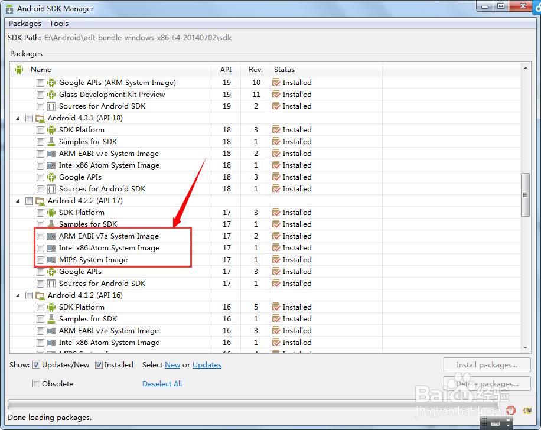Click the scroll down arrow of package list
The image size is (541, 430).
(526, 347)
